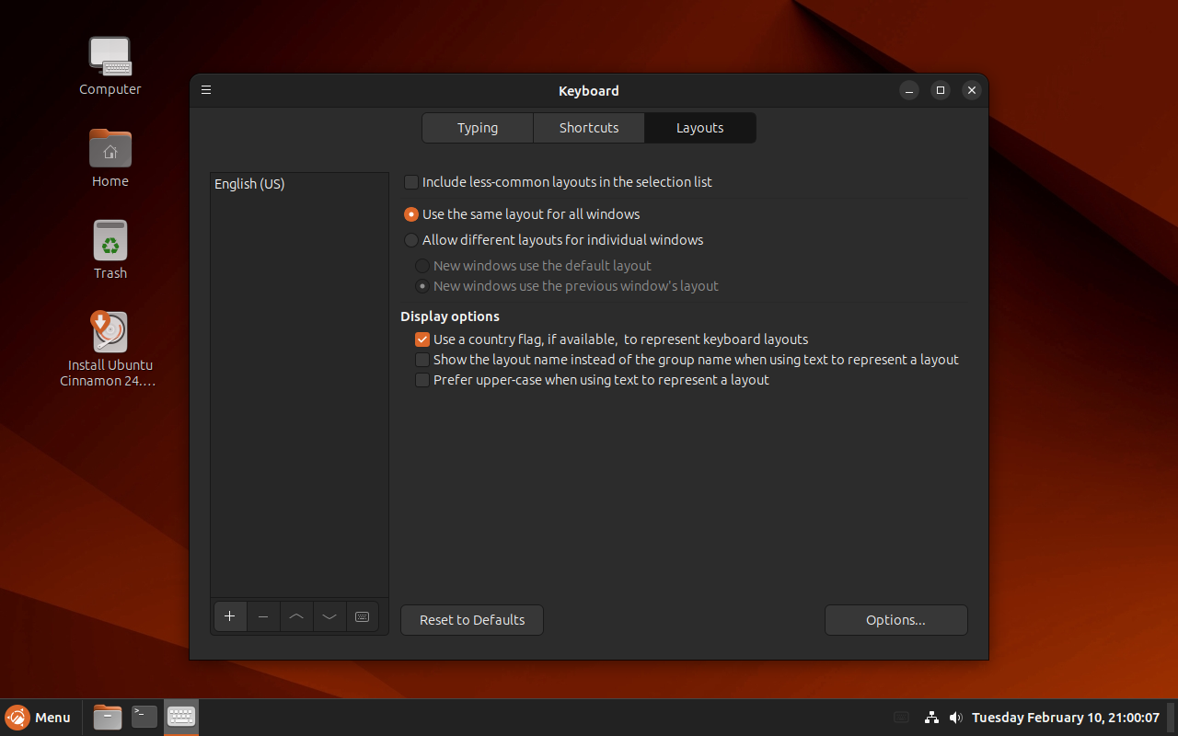Open the Install Ubuntu Cinnamon desktop icon
1178x736 pixels.
pos(110,333)
